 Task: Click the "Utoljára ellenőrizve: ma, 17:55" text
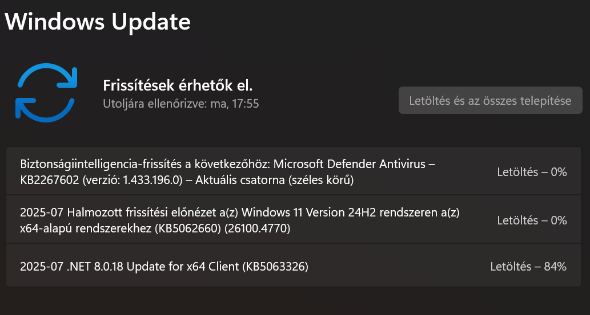(180, 104)
